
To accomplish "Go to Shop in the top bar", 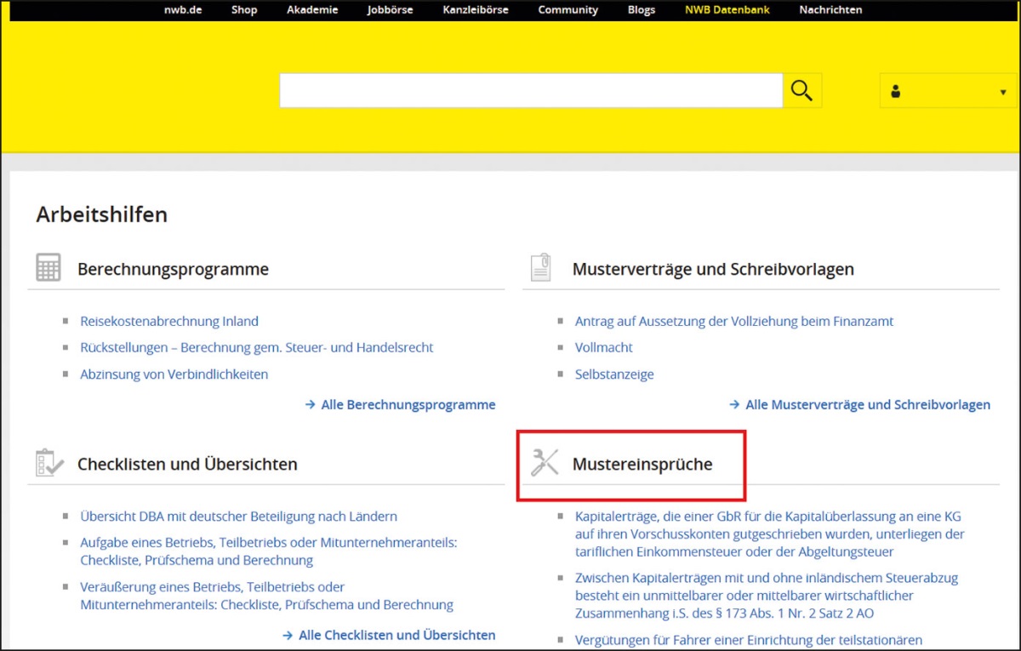I will pos(244,10).
